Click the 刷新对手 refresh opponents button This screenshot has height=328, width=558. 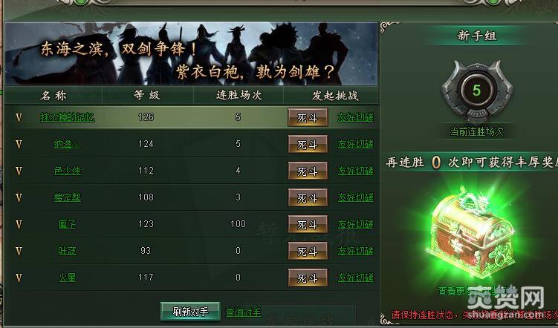(190, 312)
